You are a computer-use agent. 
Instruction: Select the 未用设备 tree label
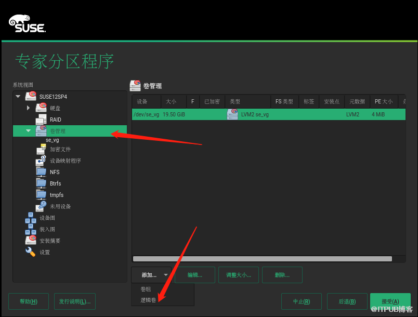[x=60, y=206]
